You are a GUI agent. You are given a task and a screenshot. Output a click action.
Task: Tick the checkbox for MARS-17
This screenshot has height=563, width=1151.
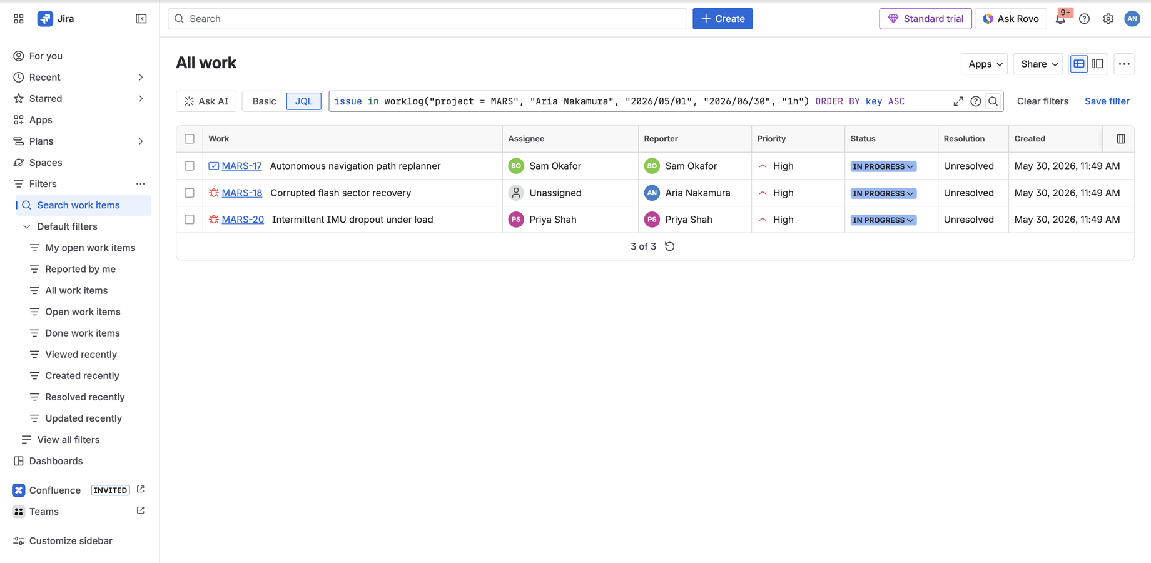click(190, 166)
